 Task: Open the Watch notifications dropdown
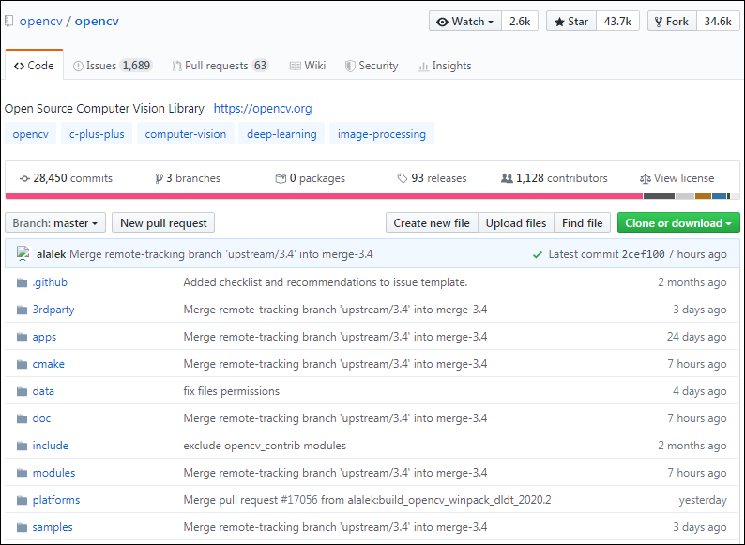pyautogui.click(x=465, y=22)
